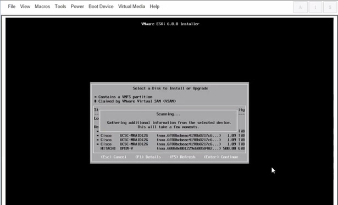Click 'Claimed by VMware Virtual SAN (VSAN)' legend

[x=135, y=101]
